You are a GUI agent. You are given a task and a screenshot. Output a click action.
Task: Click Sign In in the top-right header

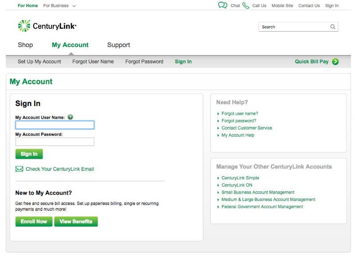click(x=332, y=6)
